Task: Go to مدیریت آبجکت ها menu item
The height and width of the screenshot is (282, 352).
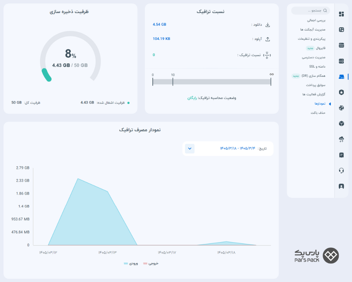Action: click(313, 29)
